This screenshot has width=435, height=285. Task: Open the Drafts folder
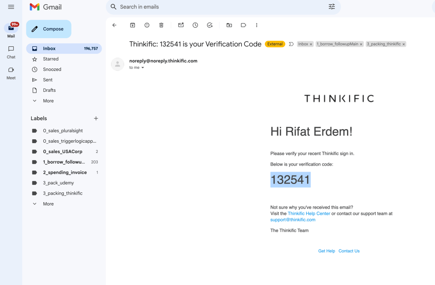[64, 90]
